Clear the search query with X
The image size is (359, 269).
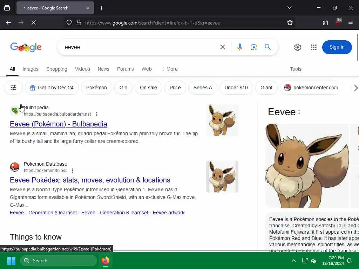(x=222, y=47)
